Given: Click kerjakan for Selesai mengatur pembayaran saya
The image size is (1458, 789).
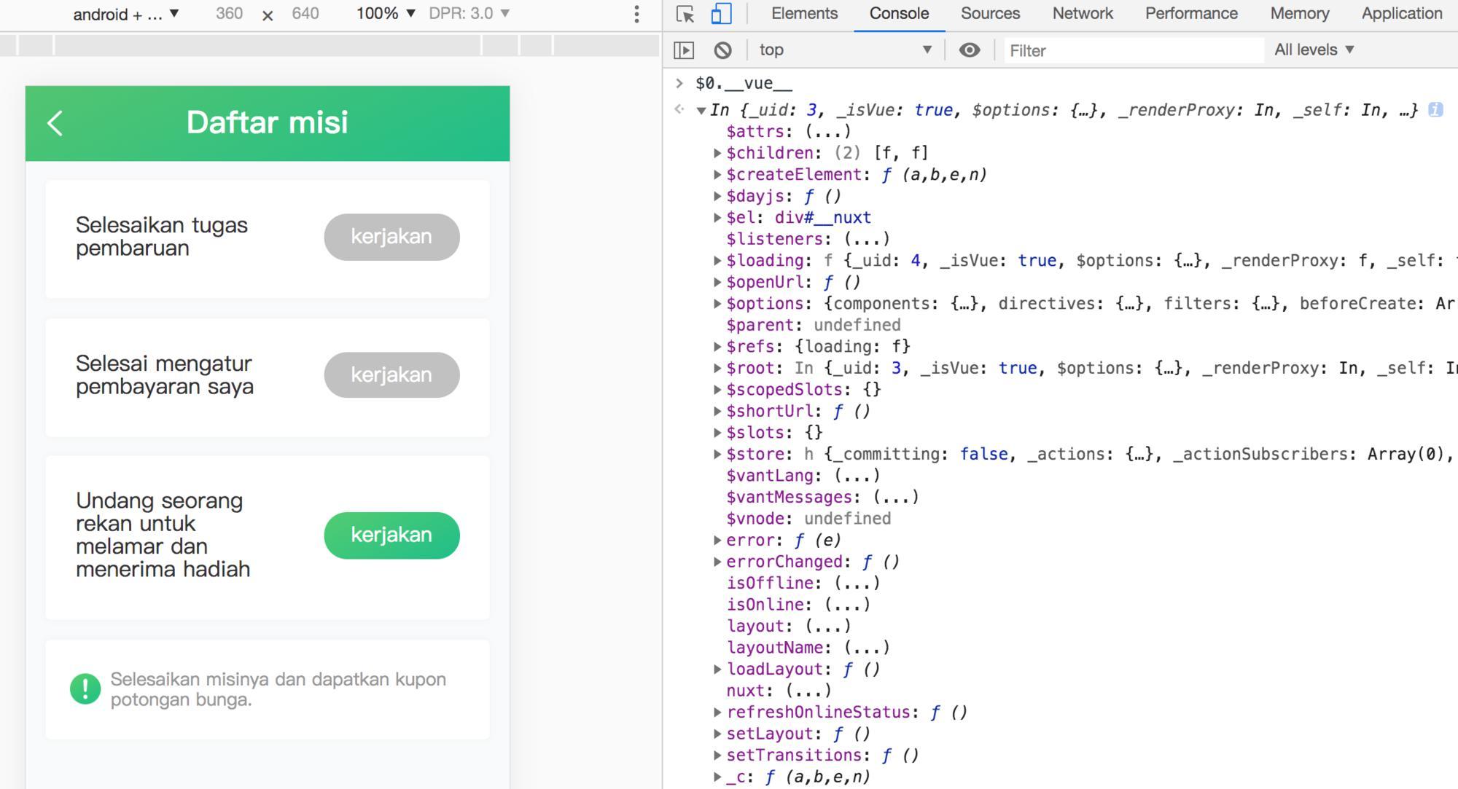Looking at the screenshot, I should pos(391,374).
